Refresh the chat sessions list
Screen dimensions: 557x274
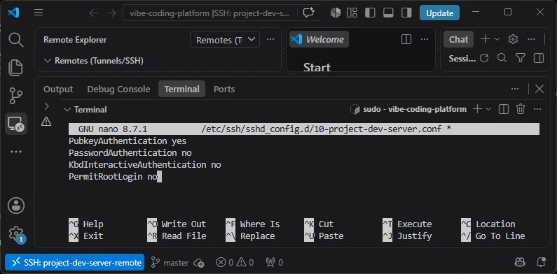coord(484,58)
